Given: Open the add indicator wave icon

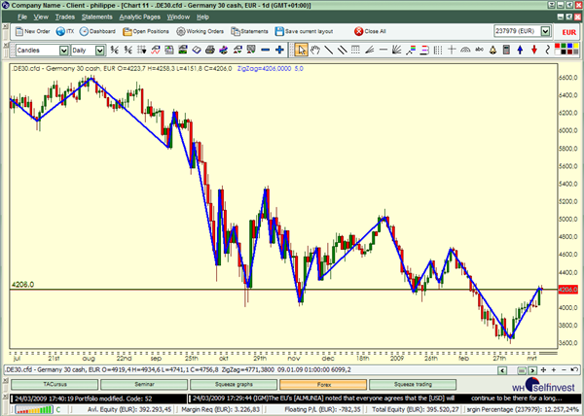Looking at the screenshot, I should coord(156,50).
